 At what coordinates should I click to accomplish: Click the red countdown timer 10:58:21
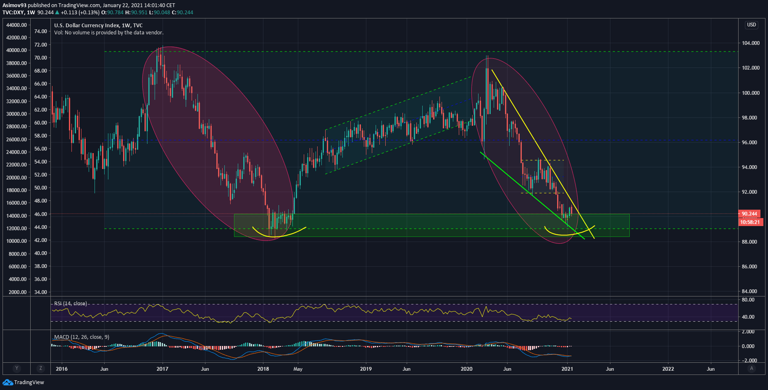pyautogui.click(x=750, y=222)
